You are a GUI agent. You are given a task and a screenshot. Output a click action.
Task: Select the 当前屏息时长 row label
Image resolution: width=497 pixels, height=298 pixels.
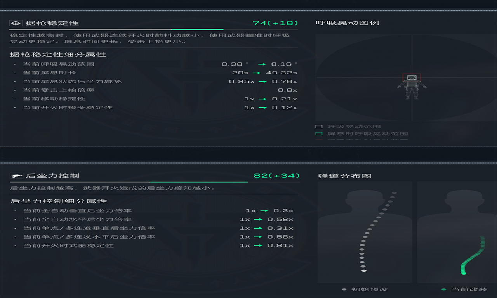click(x=50, y=73)
